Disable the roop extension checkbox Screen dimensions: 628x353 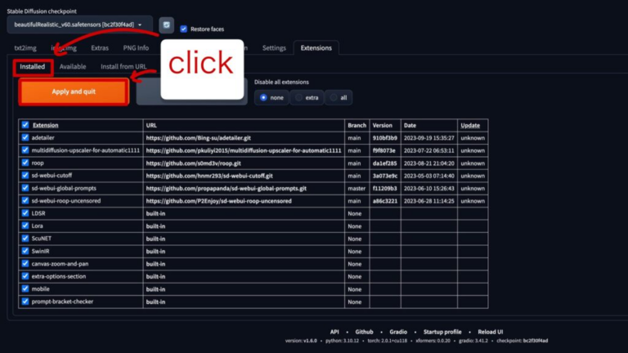coord(25,163)
